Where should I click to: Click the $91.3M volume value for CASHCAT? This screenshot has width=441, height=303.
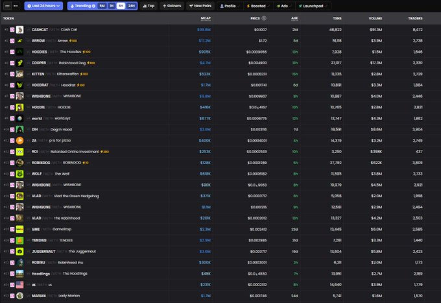click(x=375, y=30)
